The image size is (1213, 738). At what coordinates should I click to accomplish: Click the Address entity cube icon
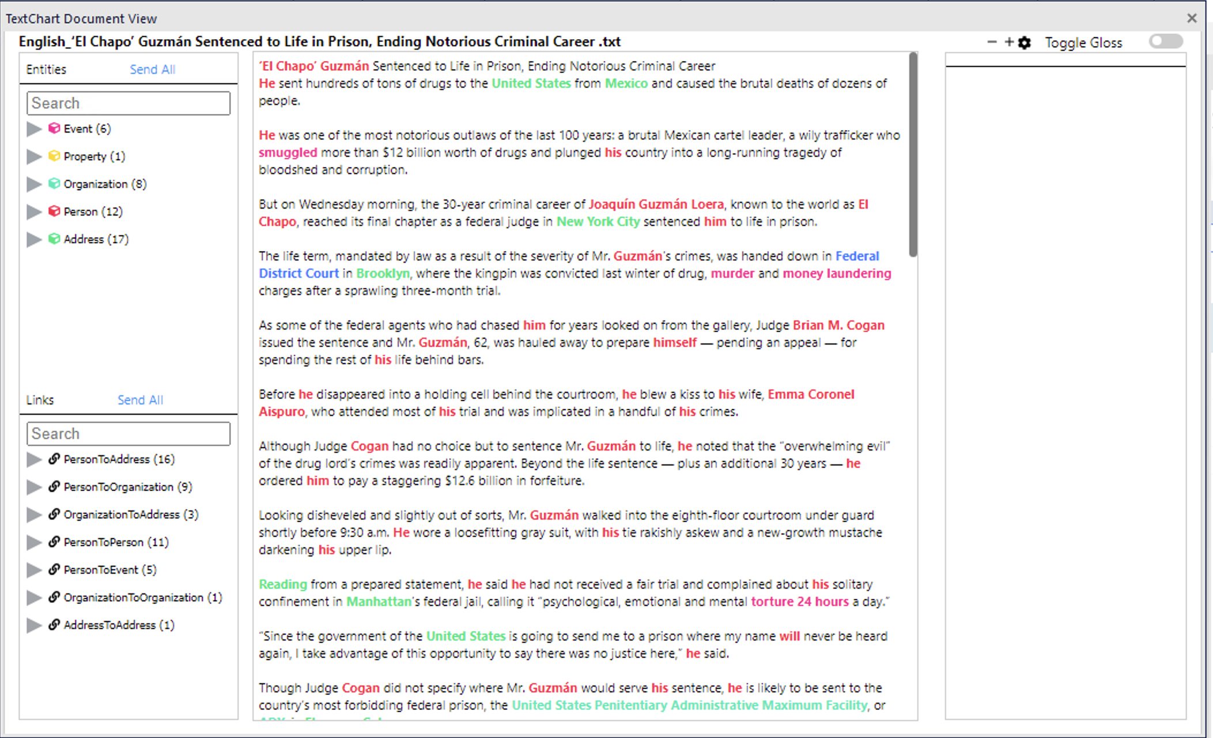54,239
